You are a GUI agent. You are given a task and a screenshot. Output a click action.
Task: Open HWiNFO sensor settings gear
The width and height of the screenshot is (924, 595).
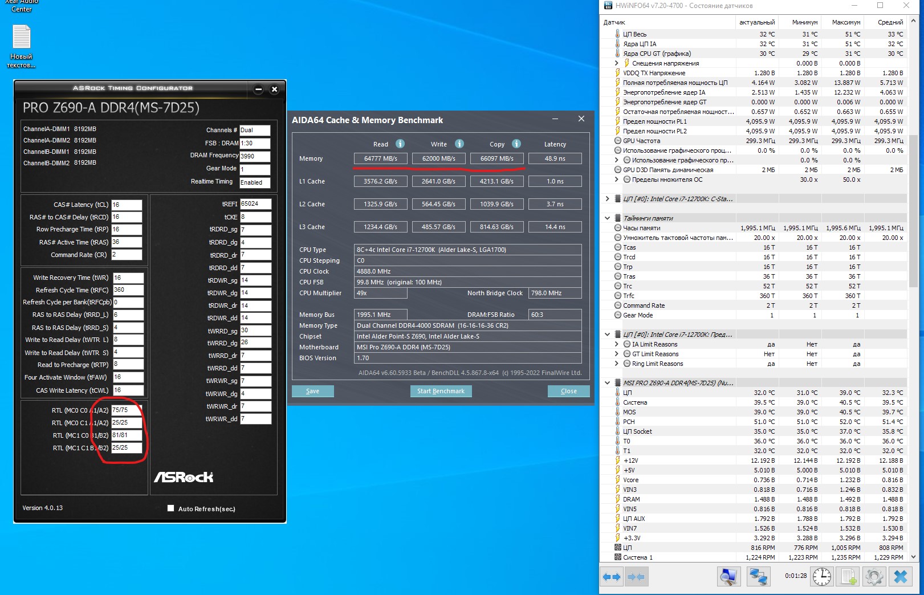(x=874, y=577)
